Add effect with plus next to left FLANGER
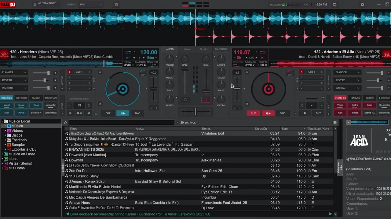The image size is (391, 219). click(x=55, y=73)
